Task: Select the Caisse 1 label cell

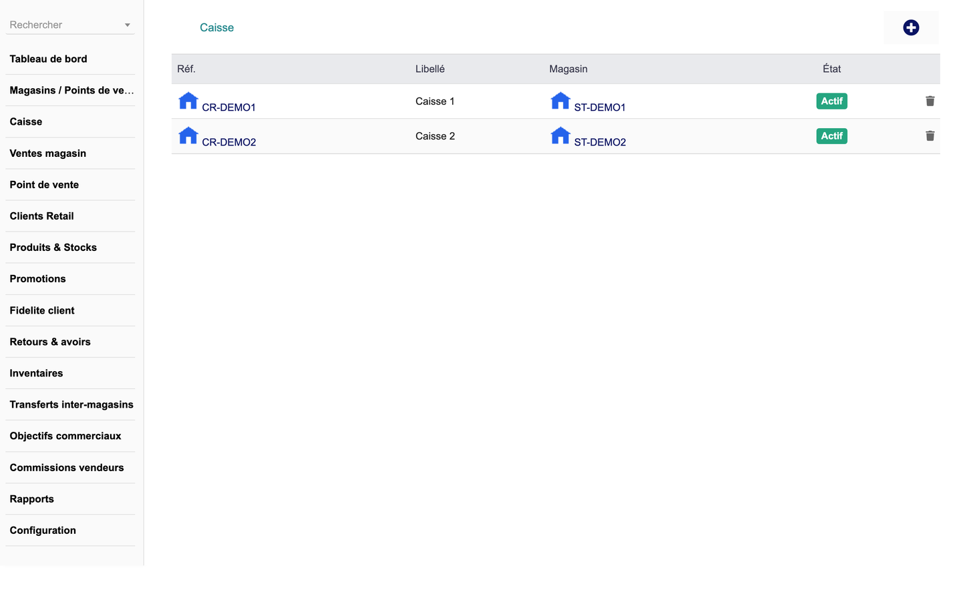Action: click(x=435, y=101)
